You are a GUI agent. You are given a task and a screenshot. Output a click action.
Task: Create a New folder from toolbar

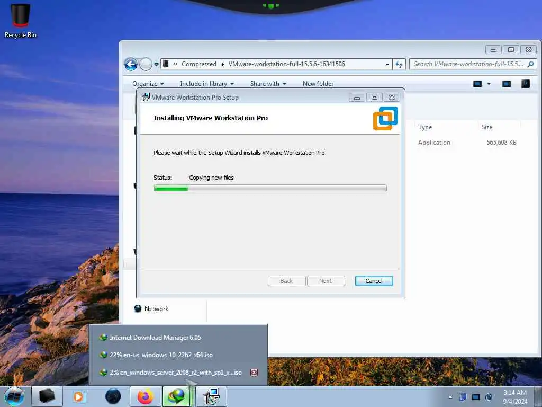(318, 84)
